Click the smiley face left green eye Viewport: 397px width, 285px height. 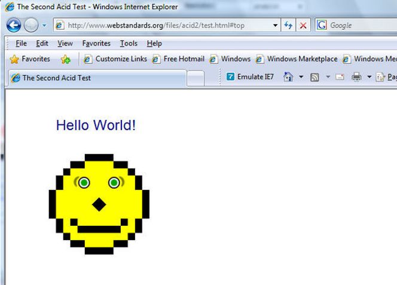[84, 182]
